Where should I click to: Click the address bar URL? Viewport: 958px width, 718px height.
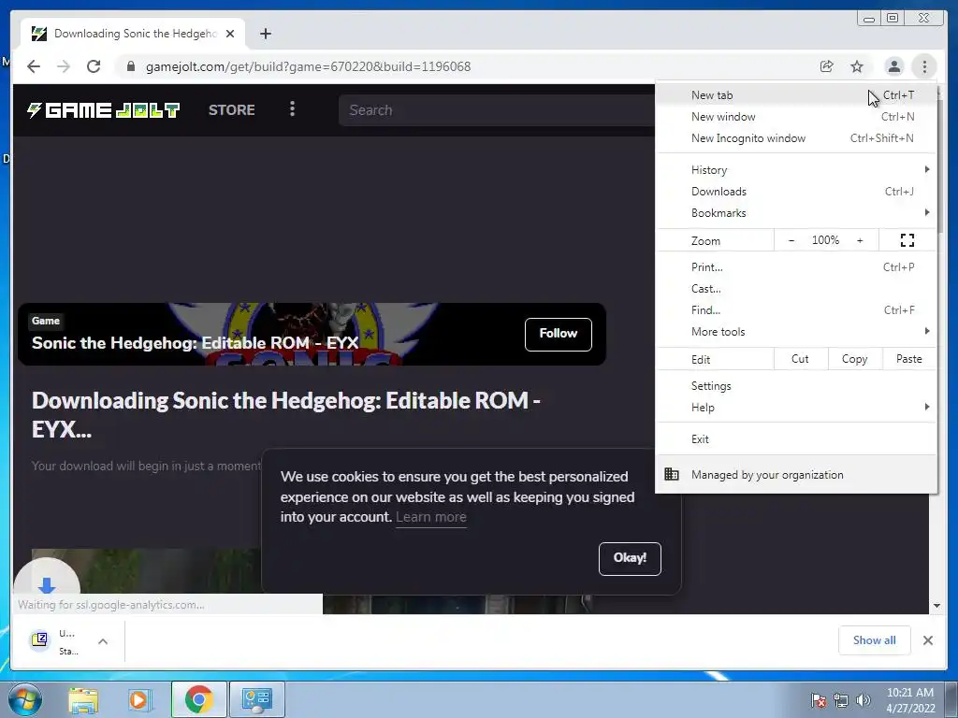(308, 66)
